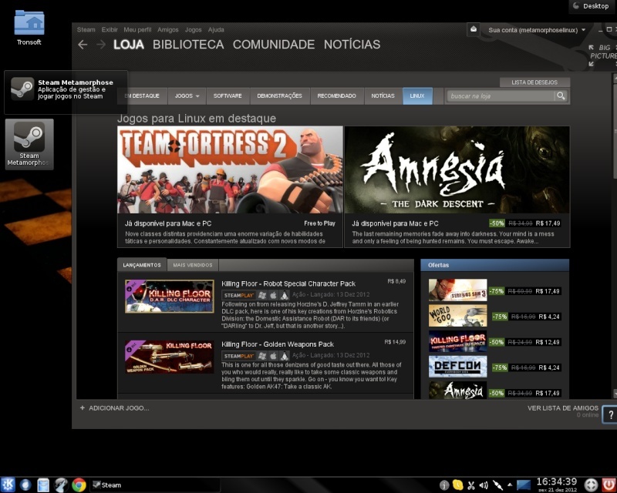Open the Amigos menu
Screen dimensions: 617x493
(168, 29)
